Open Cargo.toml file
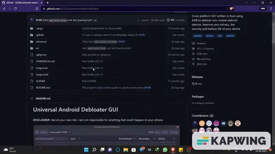Viewport: 275px width, 154px height. (x=42, y=74)
